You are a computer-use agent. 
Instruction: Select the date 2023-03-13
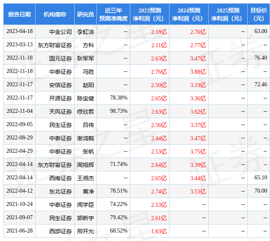pos(19,44)
